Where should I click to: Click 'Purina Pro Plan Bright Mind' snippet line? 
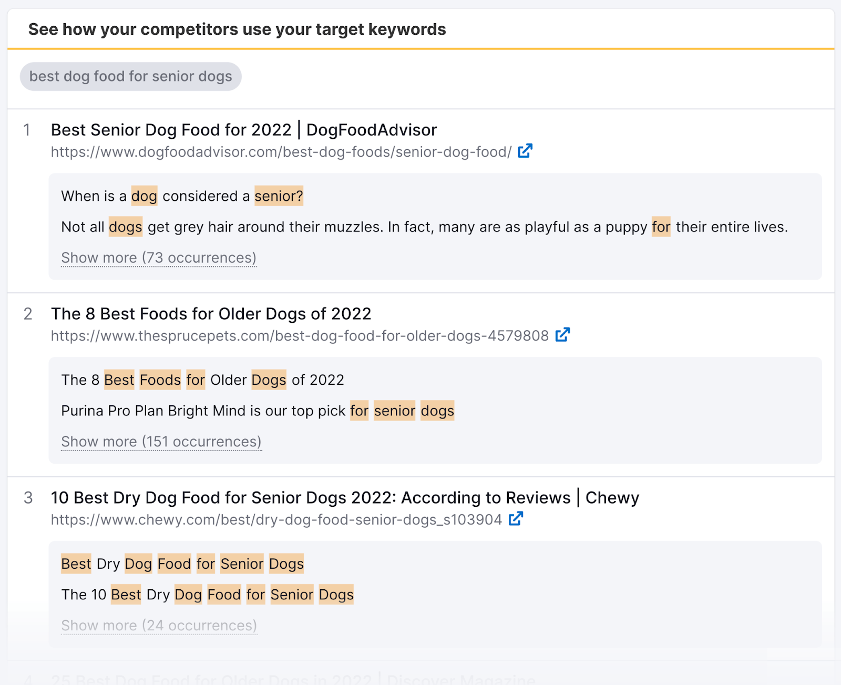(258, 411)
